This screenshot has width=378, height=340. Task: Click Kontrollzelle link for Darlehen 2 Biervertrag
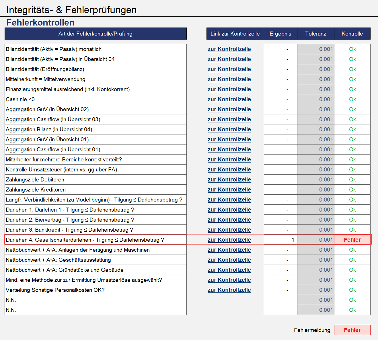click(x=229, y=220)
